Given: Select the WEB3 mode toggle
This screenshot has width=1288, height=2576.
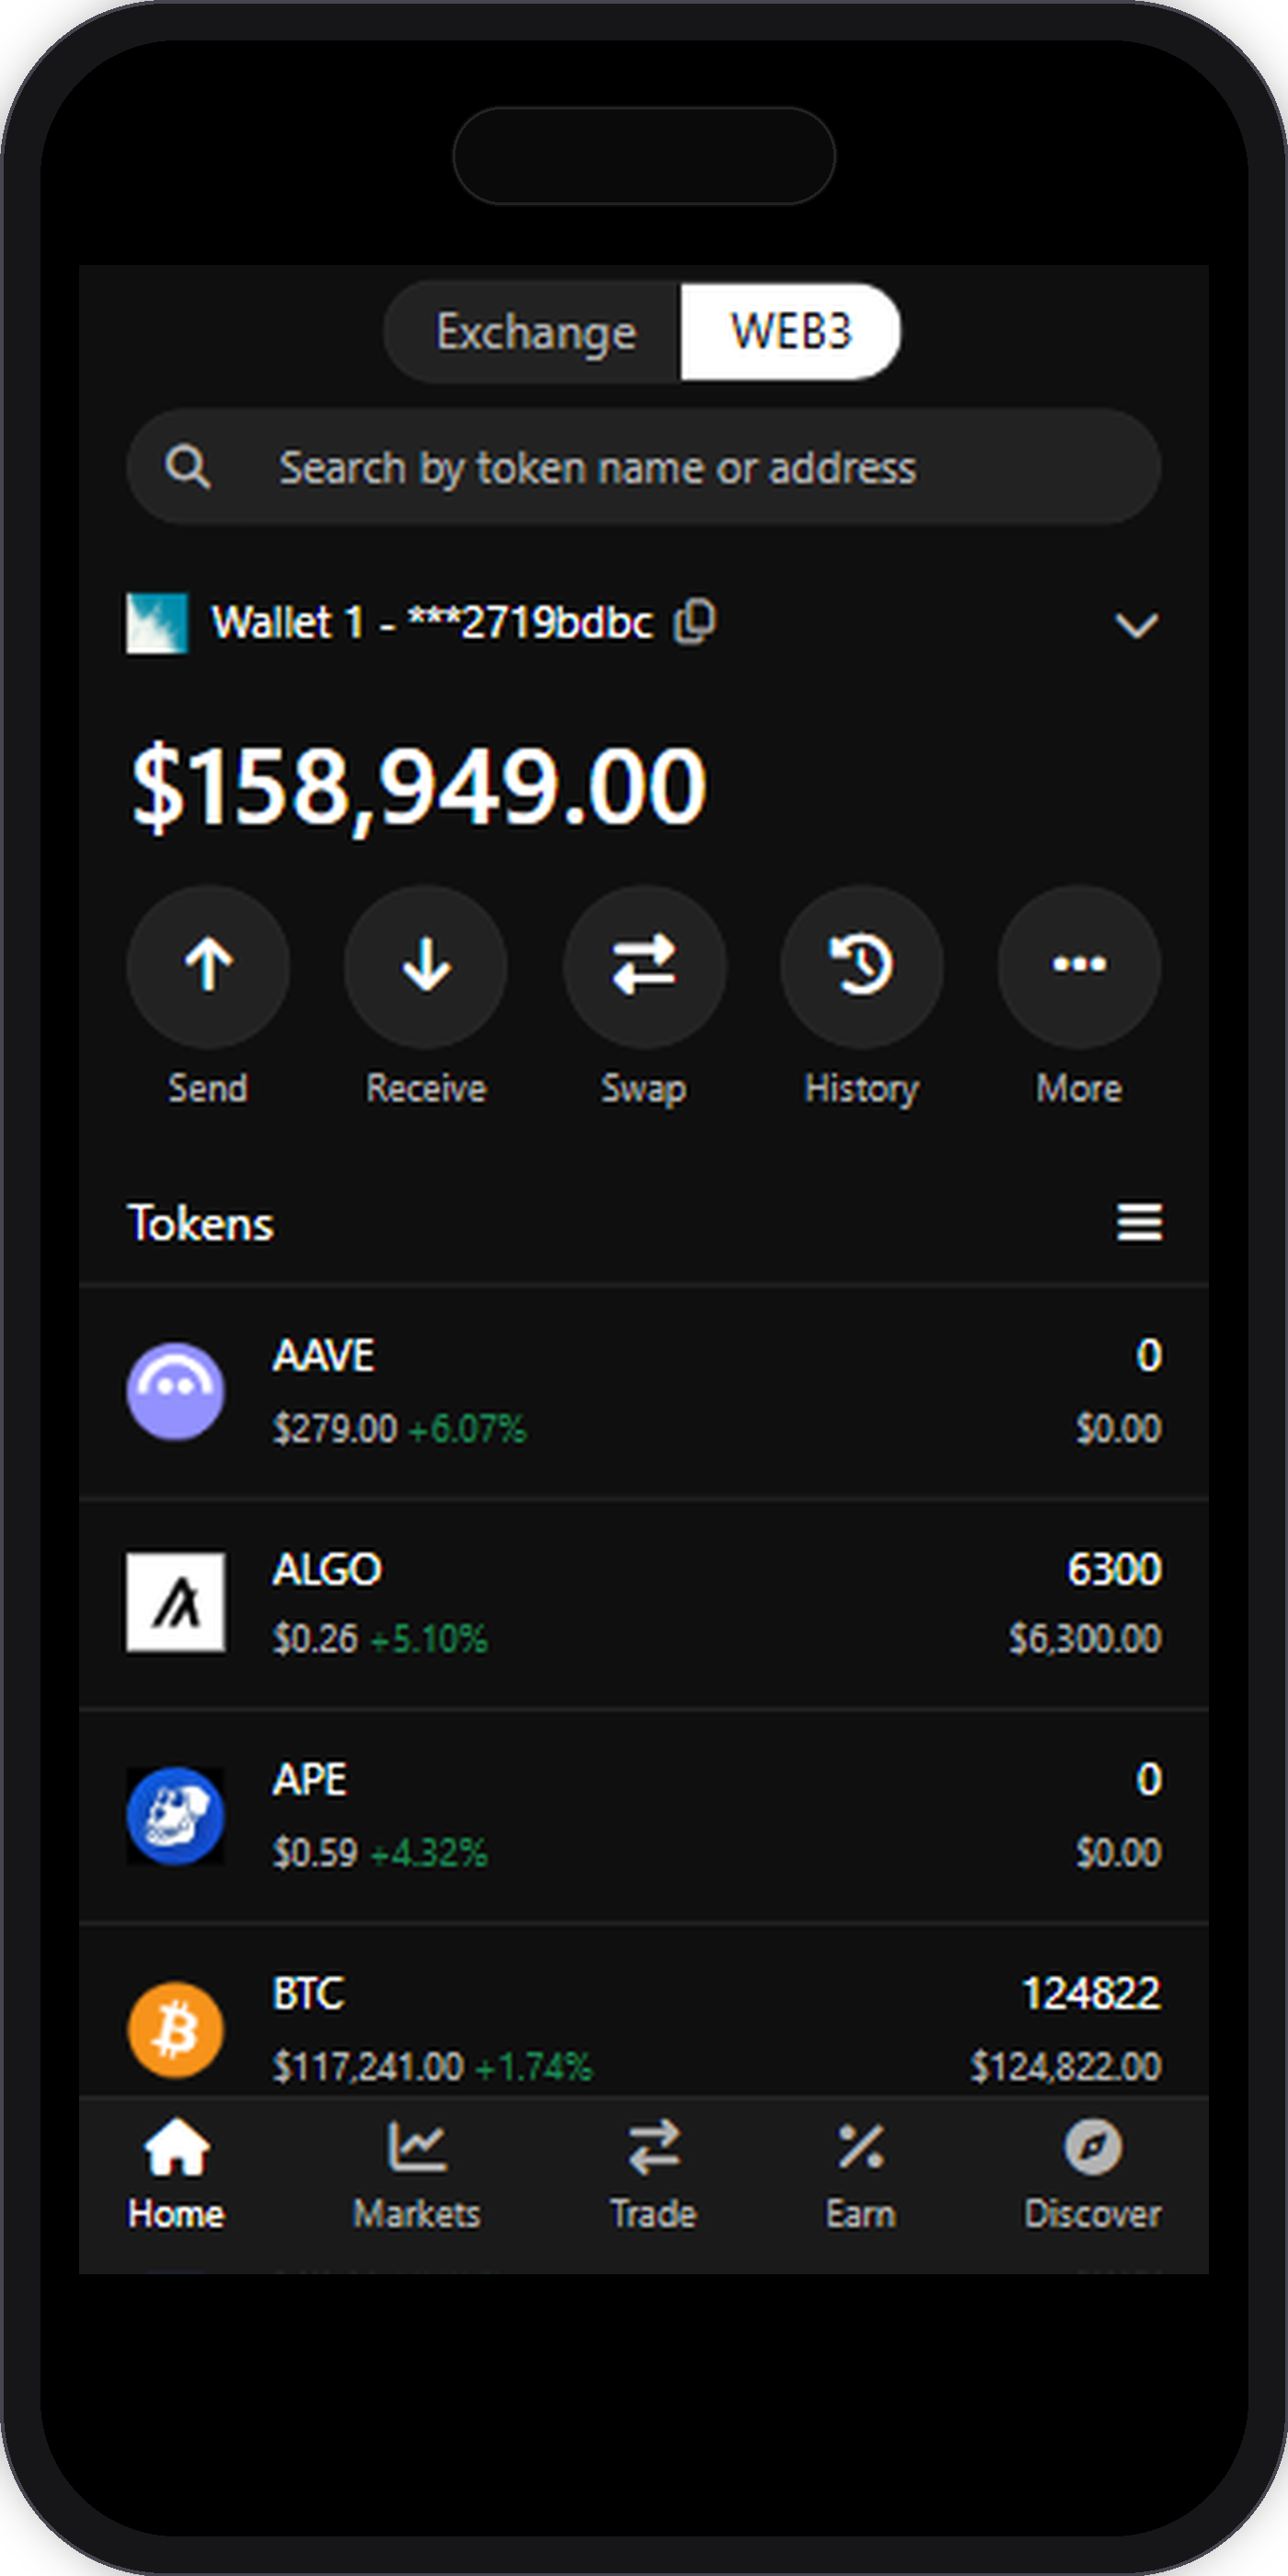Looking at the screenshot, I should pyautogui.click(x=790, y=332).
